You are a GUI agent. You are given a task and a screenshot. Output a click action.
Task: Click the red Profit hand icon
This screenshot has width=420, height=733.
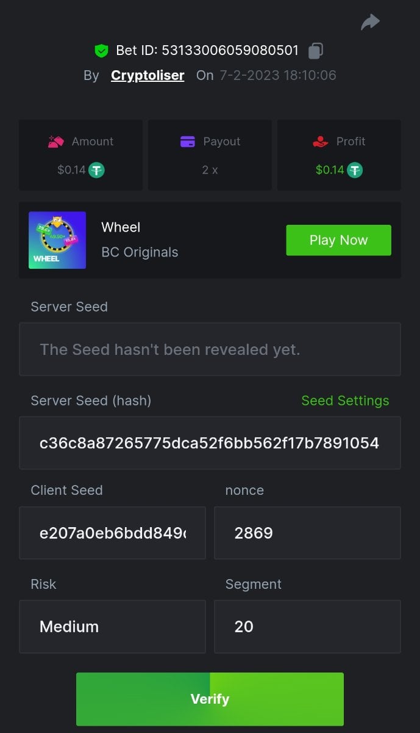[320, 142]
